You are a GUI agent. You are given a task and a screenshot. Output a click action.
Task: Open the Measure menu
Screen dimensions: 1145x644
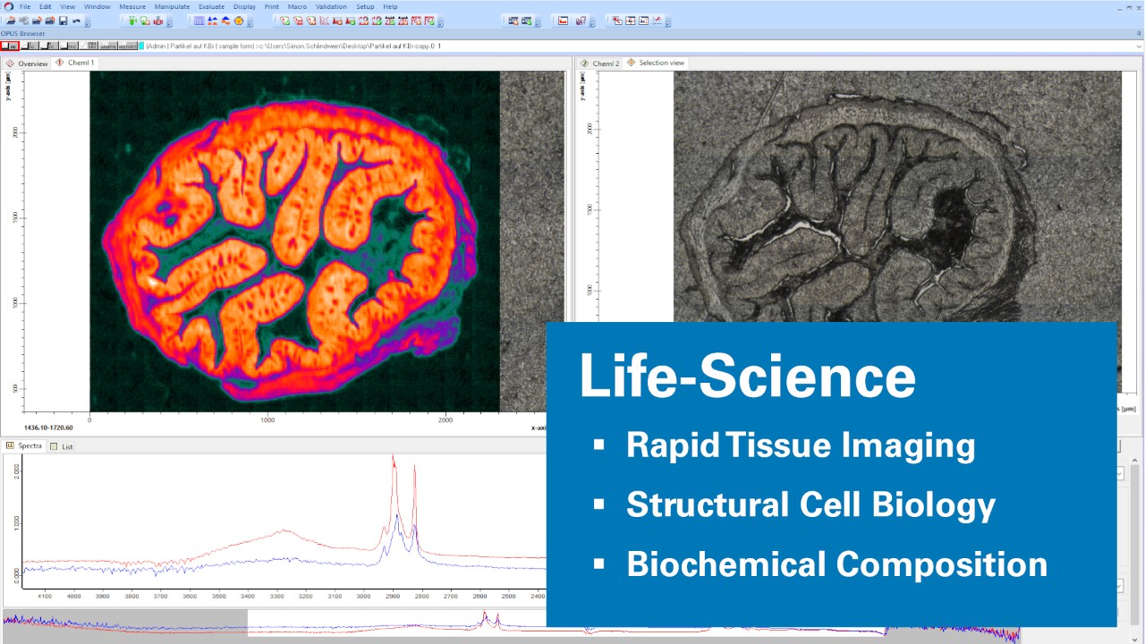tap(132, 6)
